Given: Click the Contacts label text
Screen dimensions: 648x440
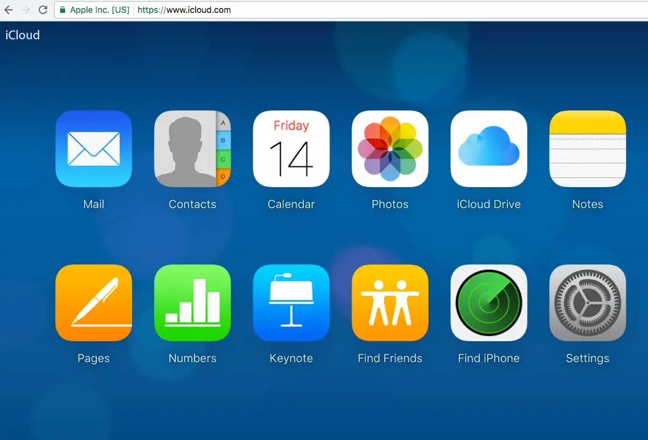Looking at the screenshot, I should pos(193,204).
